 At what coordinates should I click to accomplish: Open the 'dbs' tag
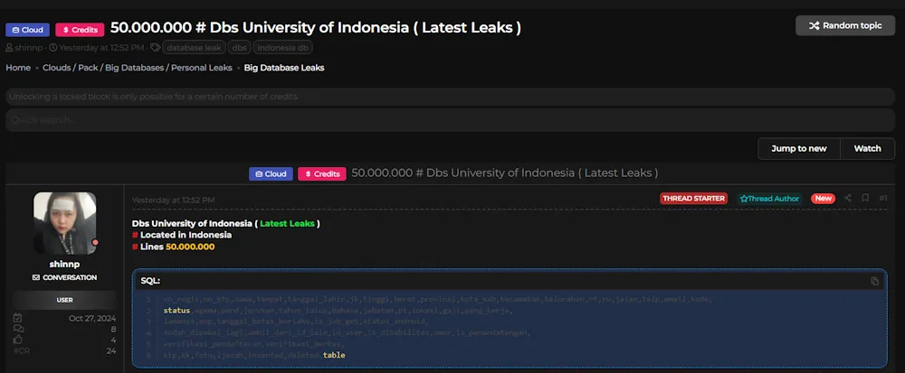coord(239,48)
